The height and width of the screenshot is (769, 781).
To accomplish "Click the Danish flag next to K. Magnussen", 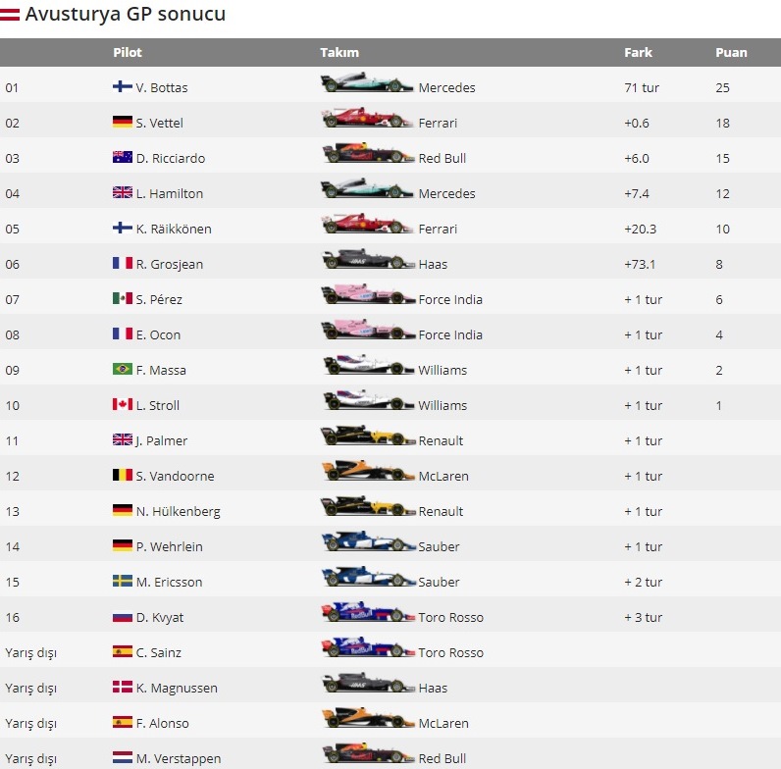I will (x=123, y=688).
